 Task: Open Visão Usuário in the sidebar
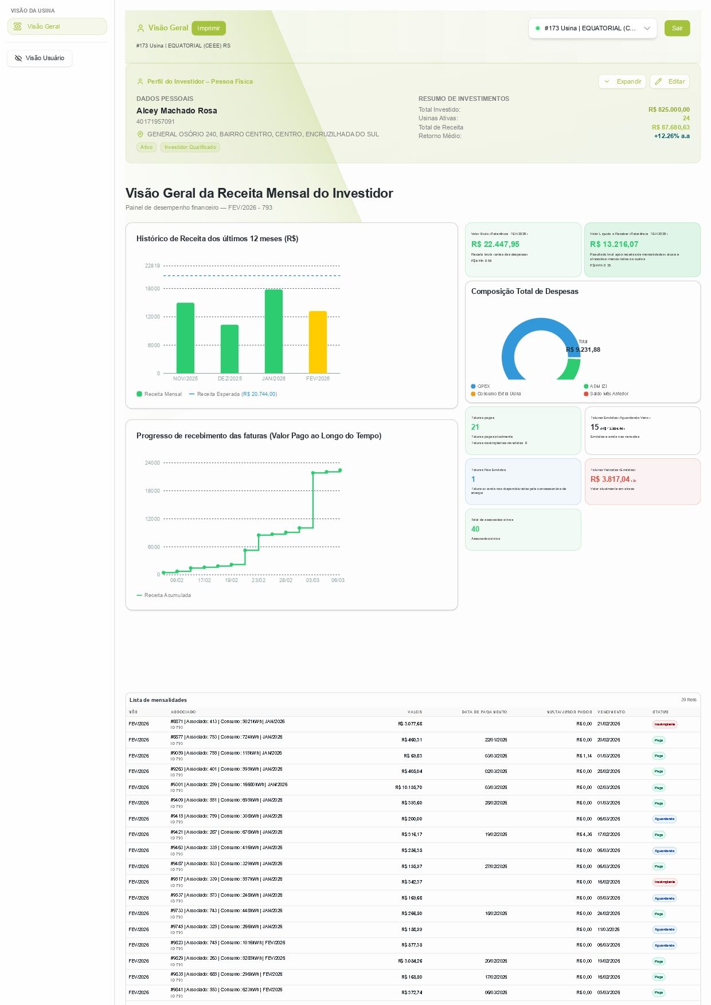click(40, 58)
